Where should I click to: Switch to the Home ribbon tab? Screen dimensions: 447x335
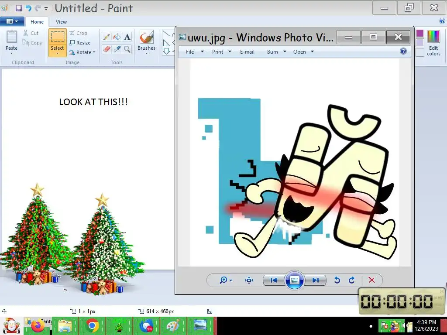coord(37,22)
